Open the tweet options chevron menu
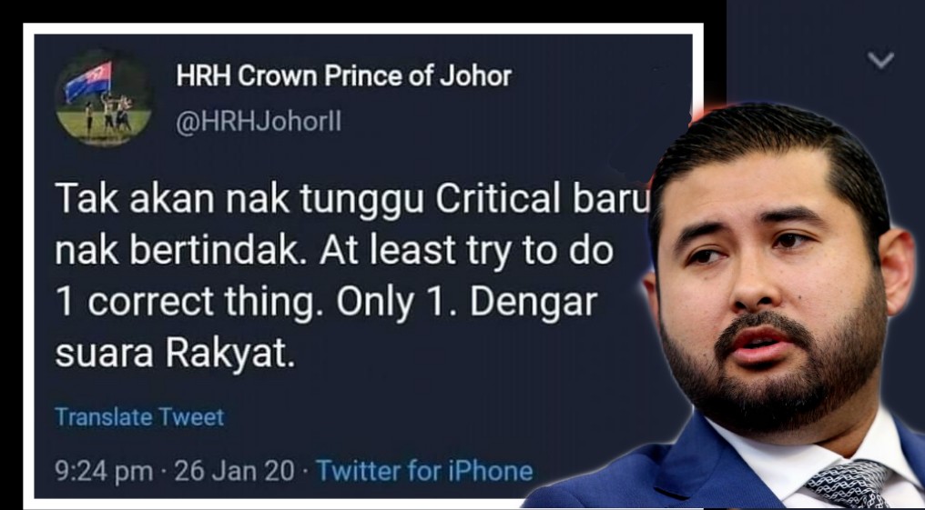Screen dimensions: 925x510 880,60
